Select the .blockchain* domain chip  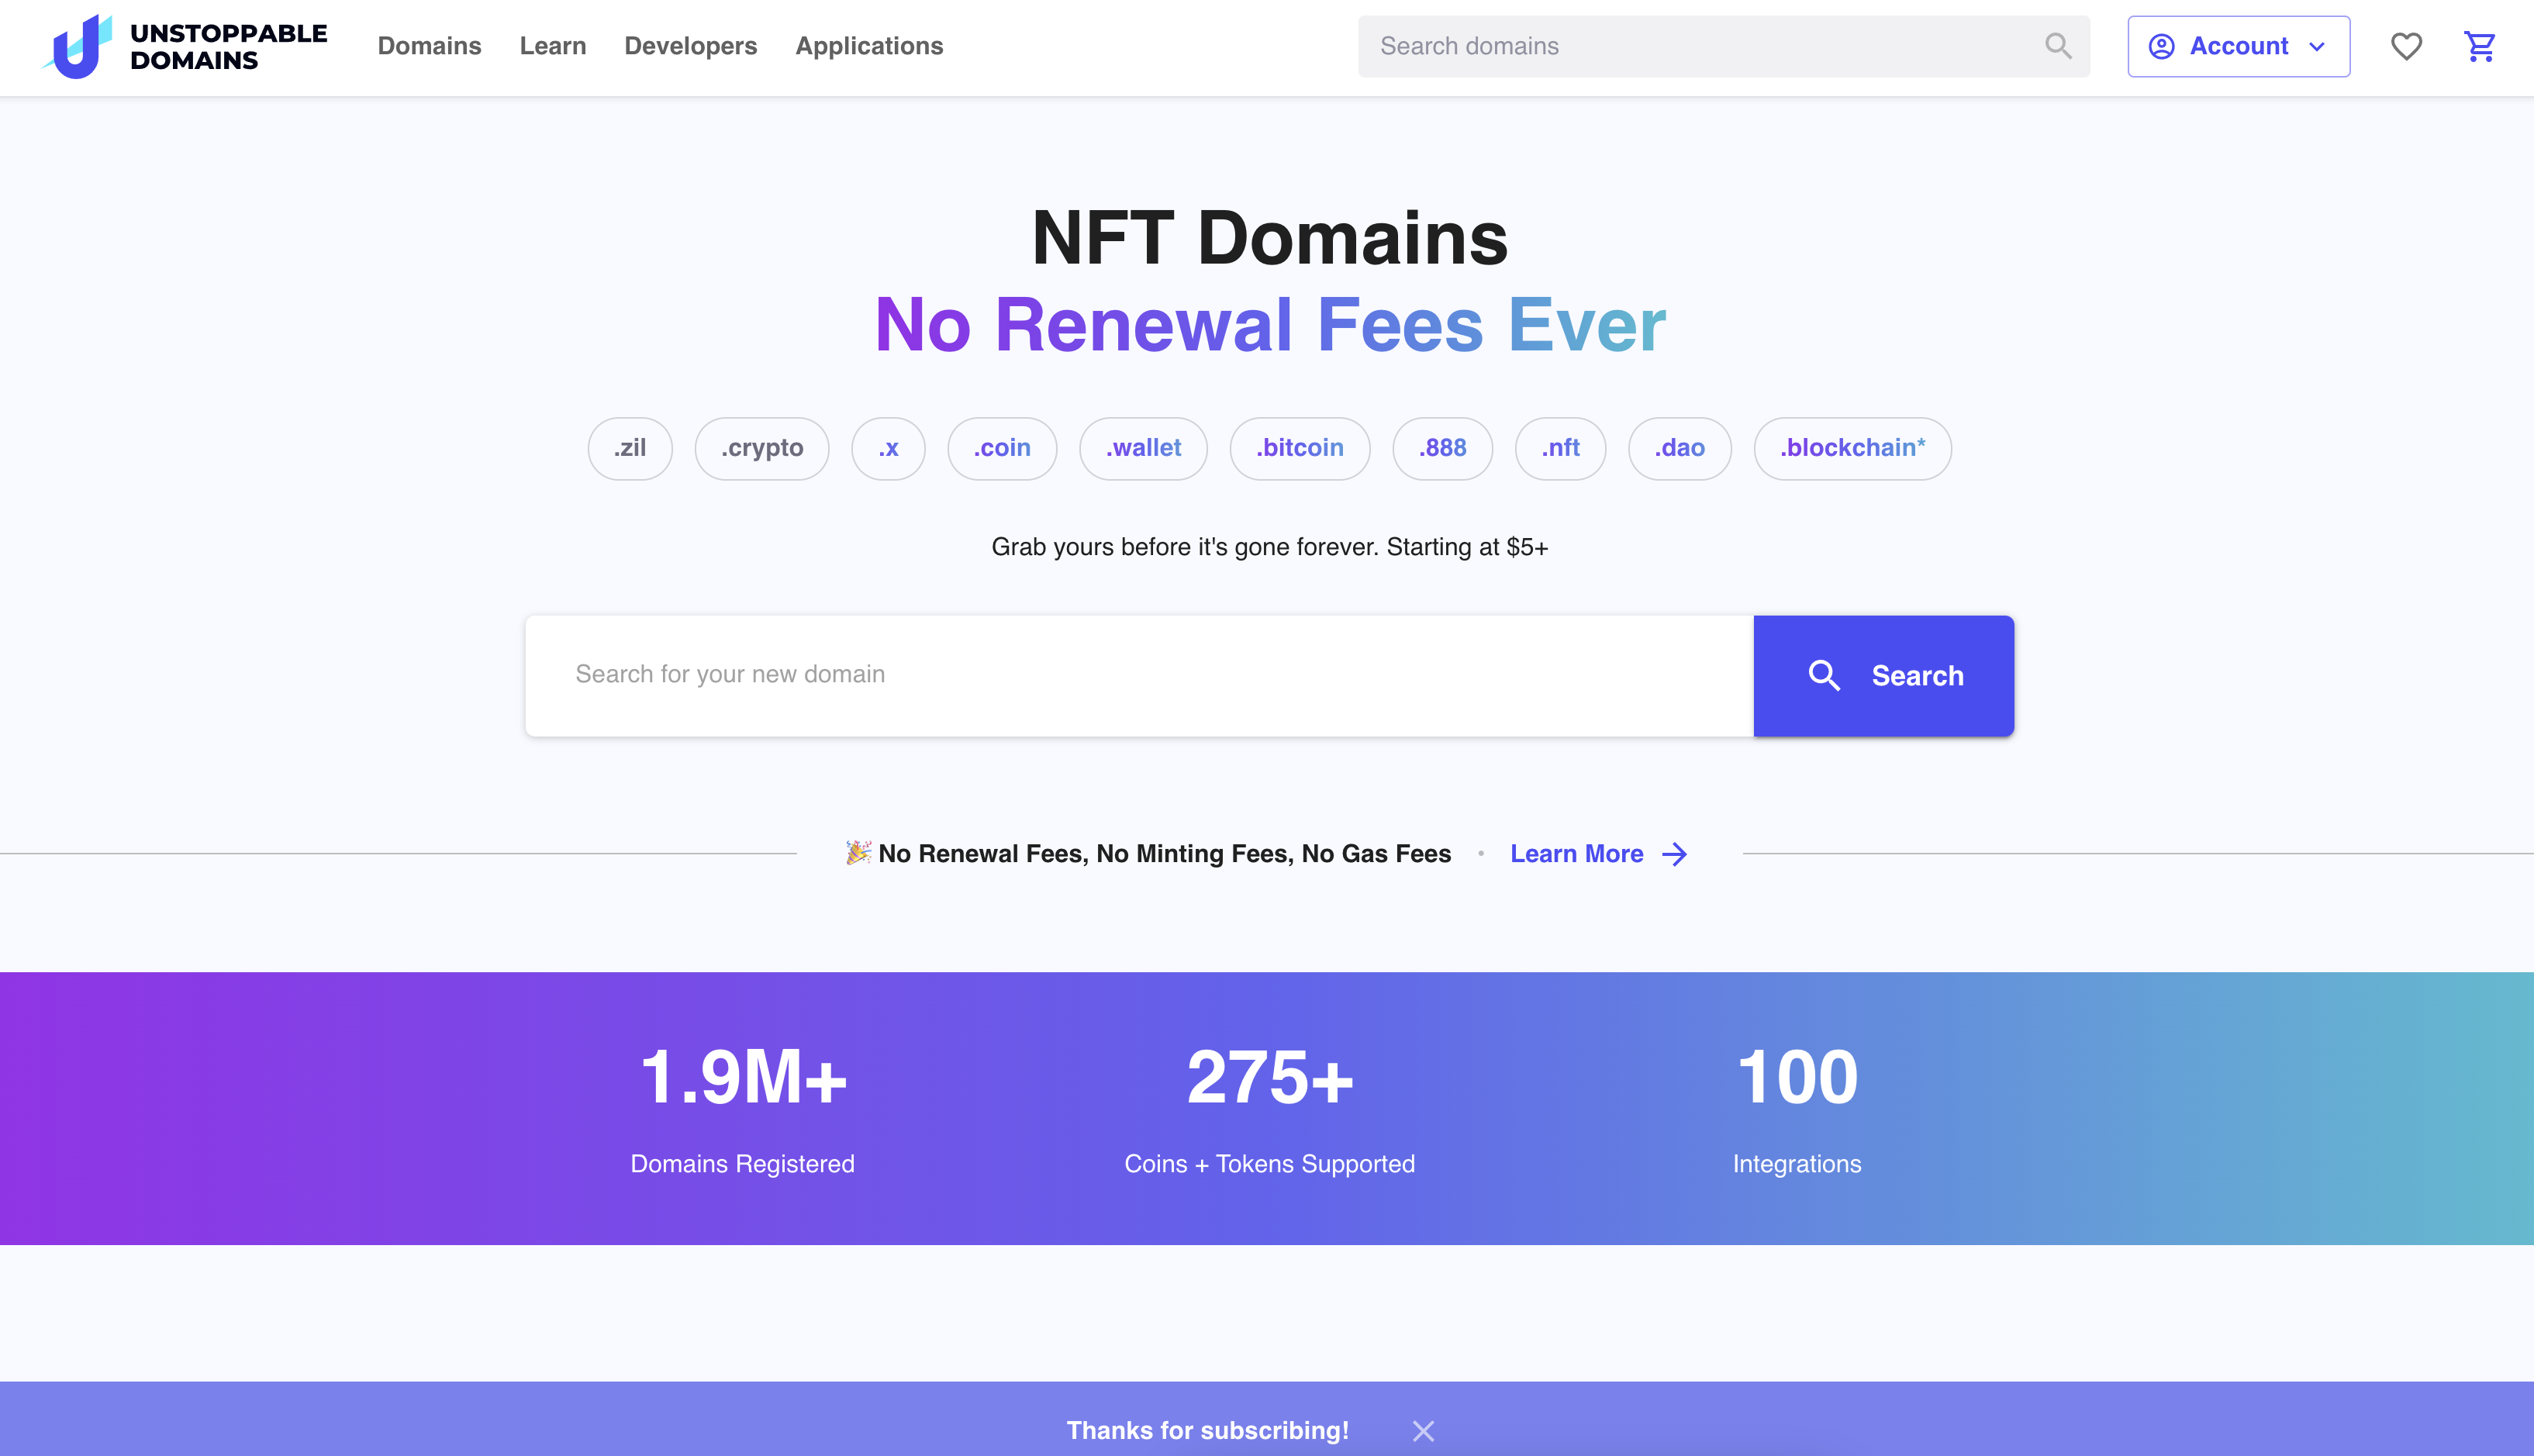tap(1852, 448)
